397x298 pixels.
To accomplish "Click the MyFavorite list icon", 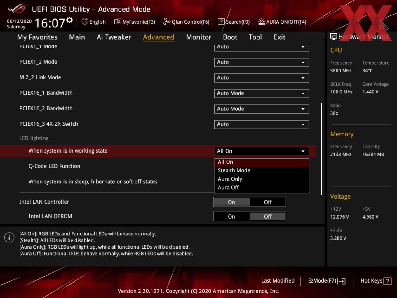I will point(118,22).
